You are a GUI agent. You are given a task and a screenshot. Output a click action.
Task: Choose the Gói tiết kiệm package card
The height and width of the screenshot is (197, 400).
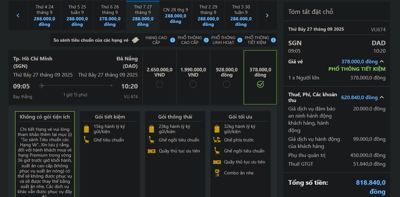coord(110,152)
